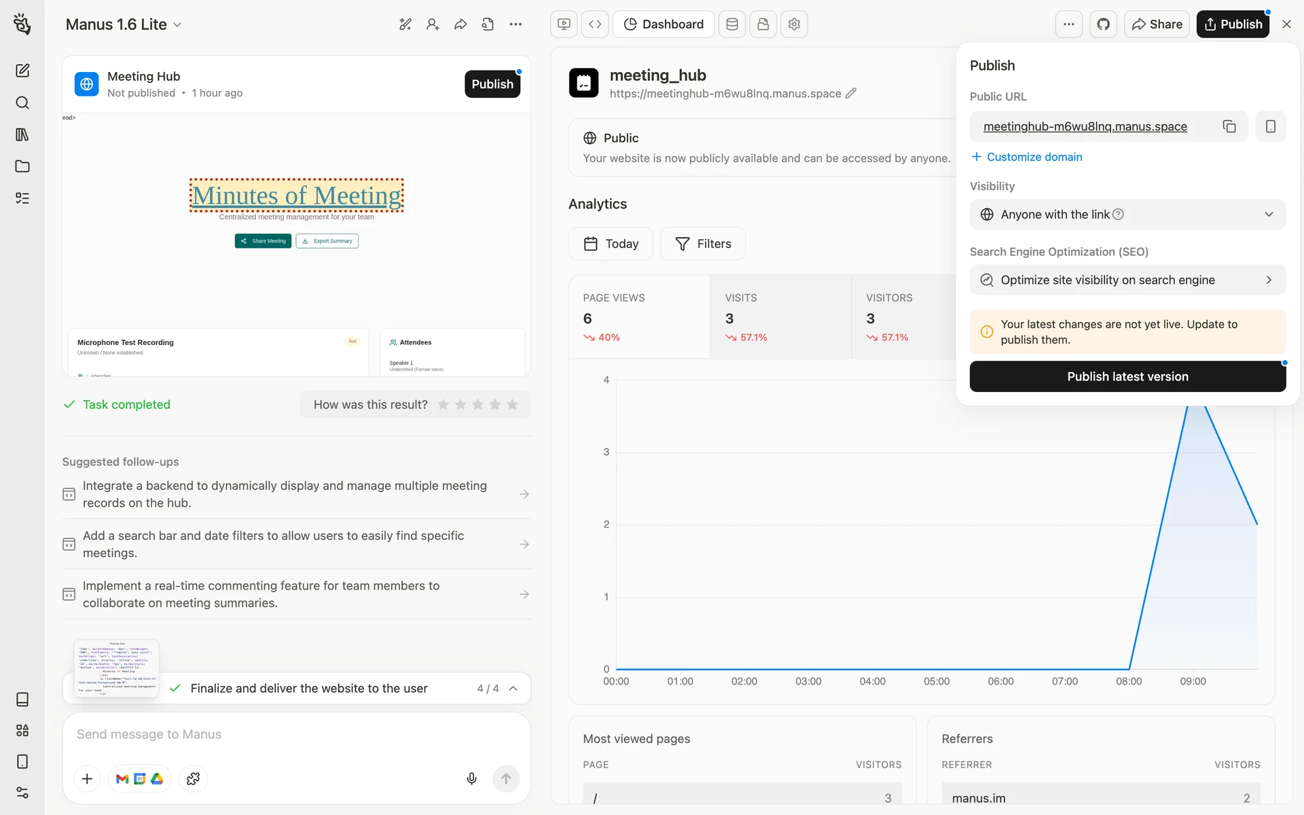Open Anyone with the link visibility dropdown
The height and width of the screenshot is (815, 1304).
coord(1127,215)
